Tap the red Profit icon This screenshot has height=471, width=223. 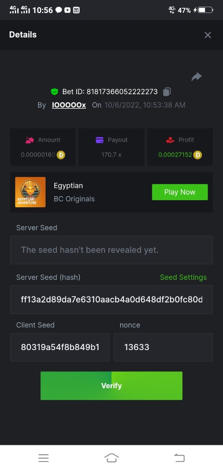(170, 140)
